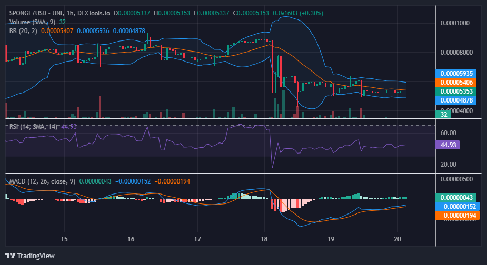The width and height of the screenshot is (487, 265).
Task: Click the 0.00000500 MACD axis label
Action: click(456, 179)
